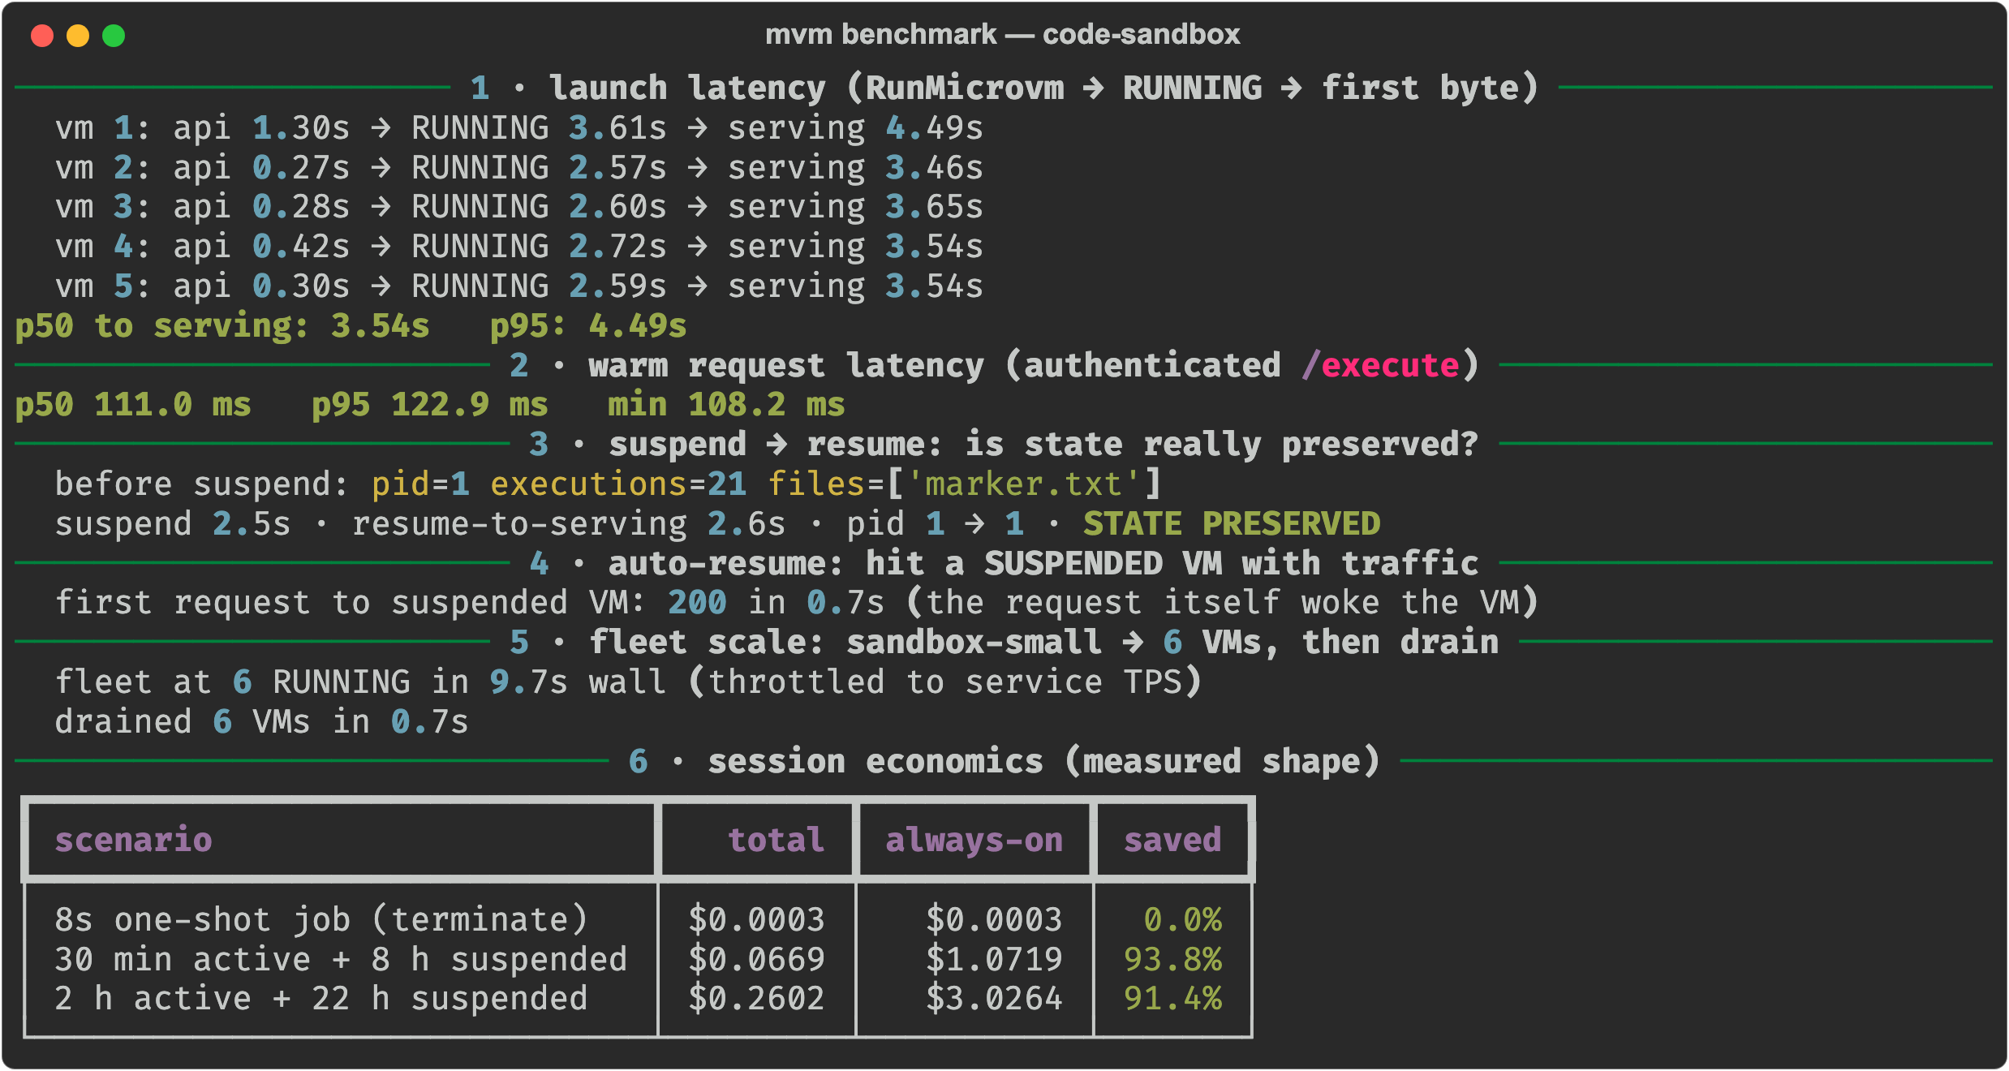This screenshot has width=2009, height=1071.
Task: Click the total cell '$0.0669'
Action: click(756, 960)
